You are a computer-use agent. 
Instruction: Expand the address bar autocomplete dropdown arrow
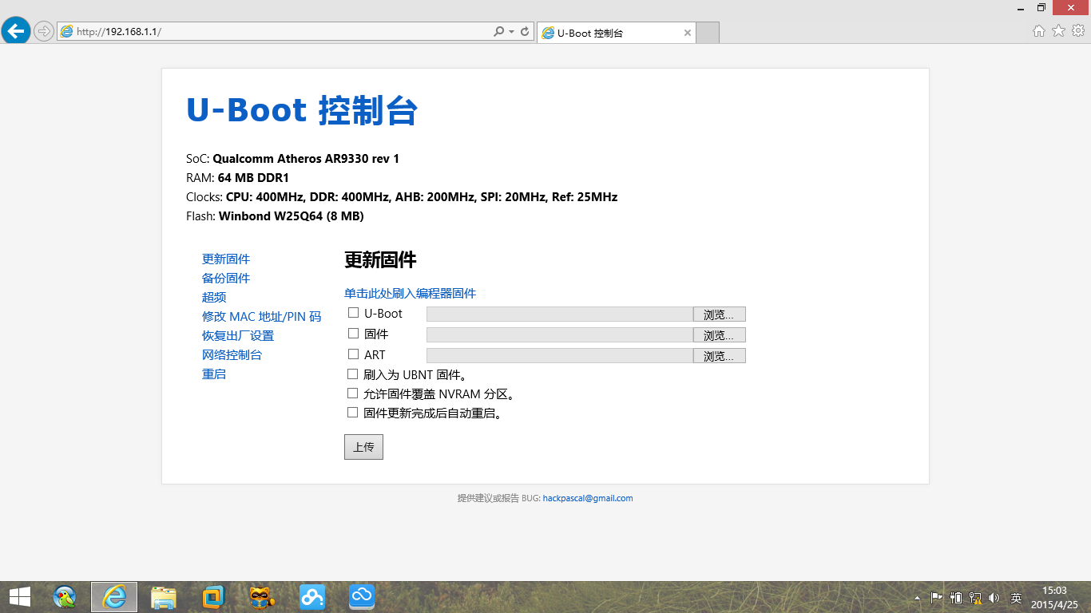pyautogui.click(x=512, y=32)
